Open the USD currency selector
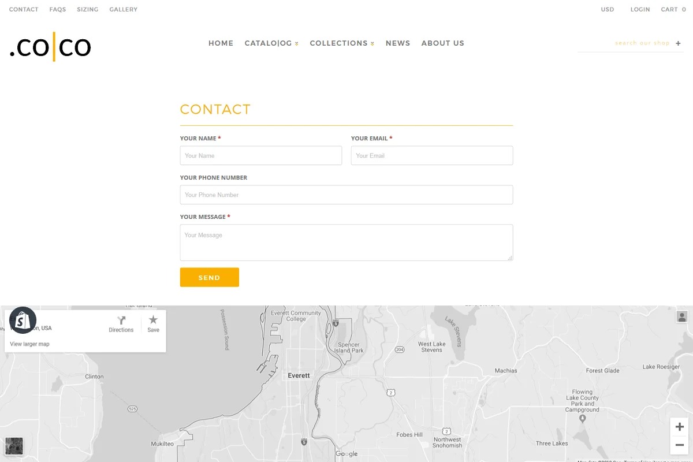693x462 pixels. pos(607,9)
